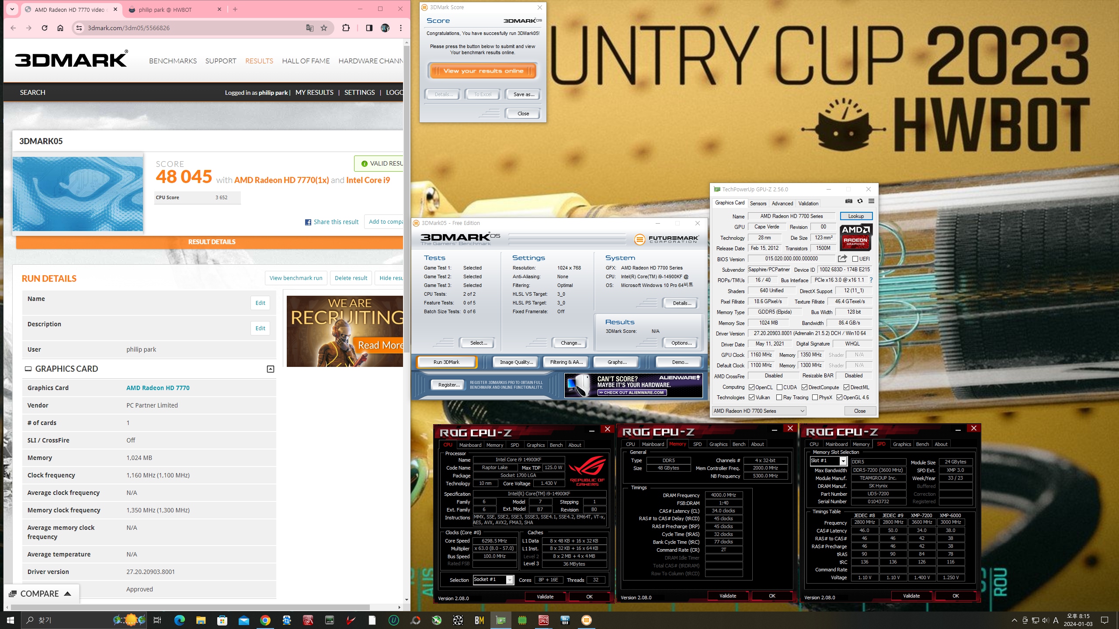Switch to Sensors tab in GPU-Z

pyautogui.click(x=758, y=203)
